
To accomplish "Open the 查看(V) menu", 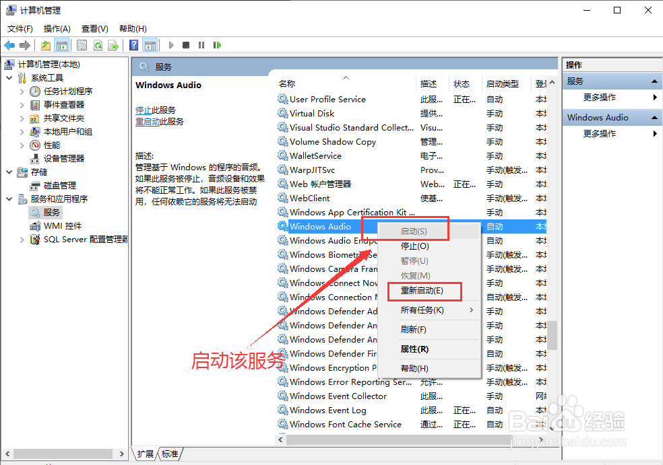I will pos(95,29).
